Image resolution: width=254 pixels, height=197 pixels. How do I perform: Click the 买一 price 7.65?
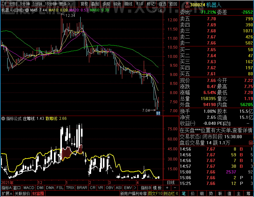click(211, 50)
